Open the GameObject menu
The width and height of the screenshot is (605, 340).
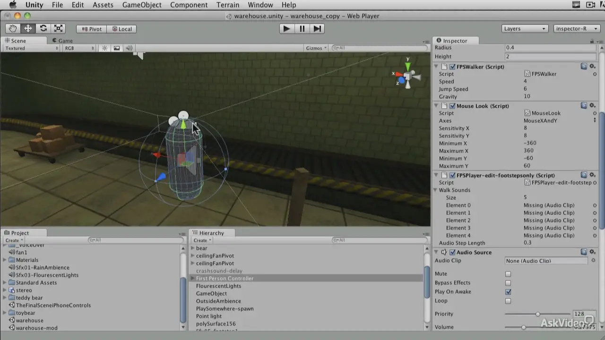[142, 5]
